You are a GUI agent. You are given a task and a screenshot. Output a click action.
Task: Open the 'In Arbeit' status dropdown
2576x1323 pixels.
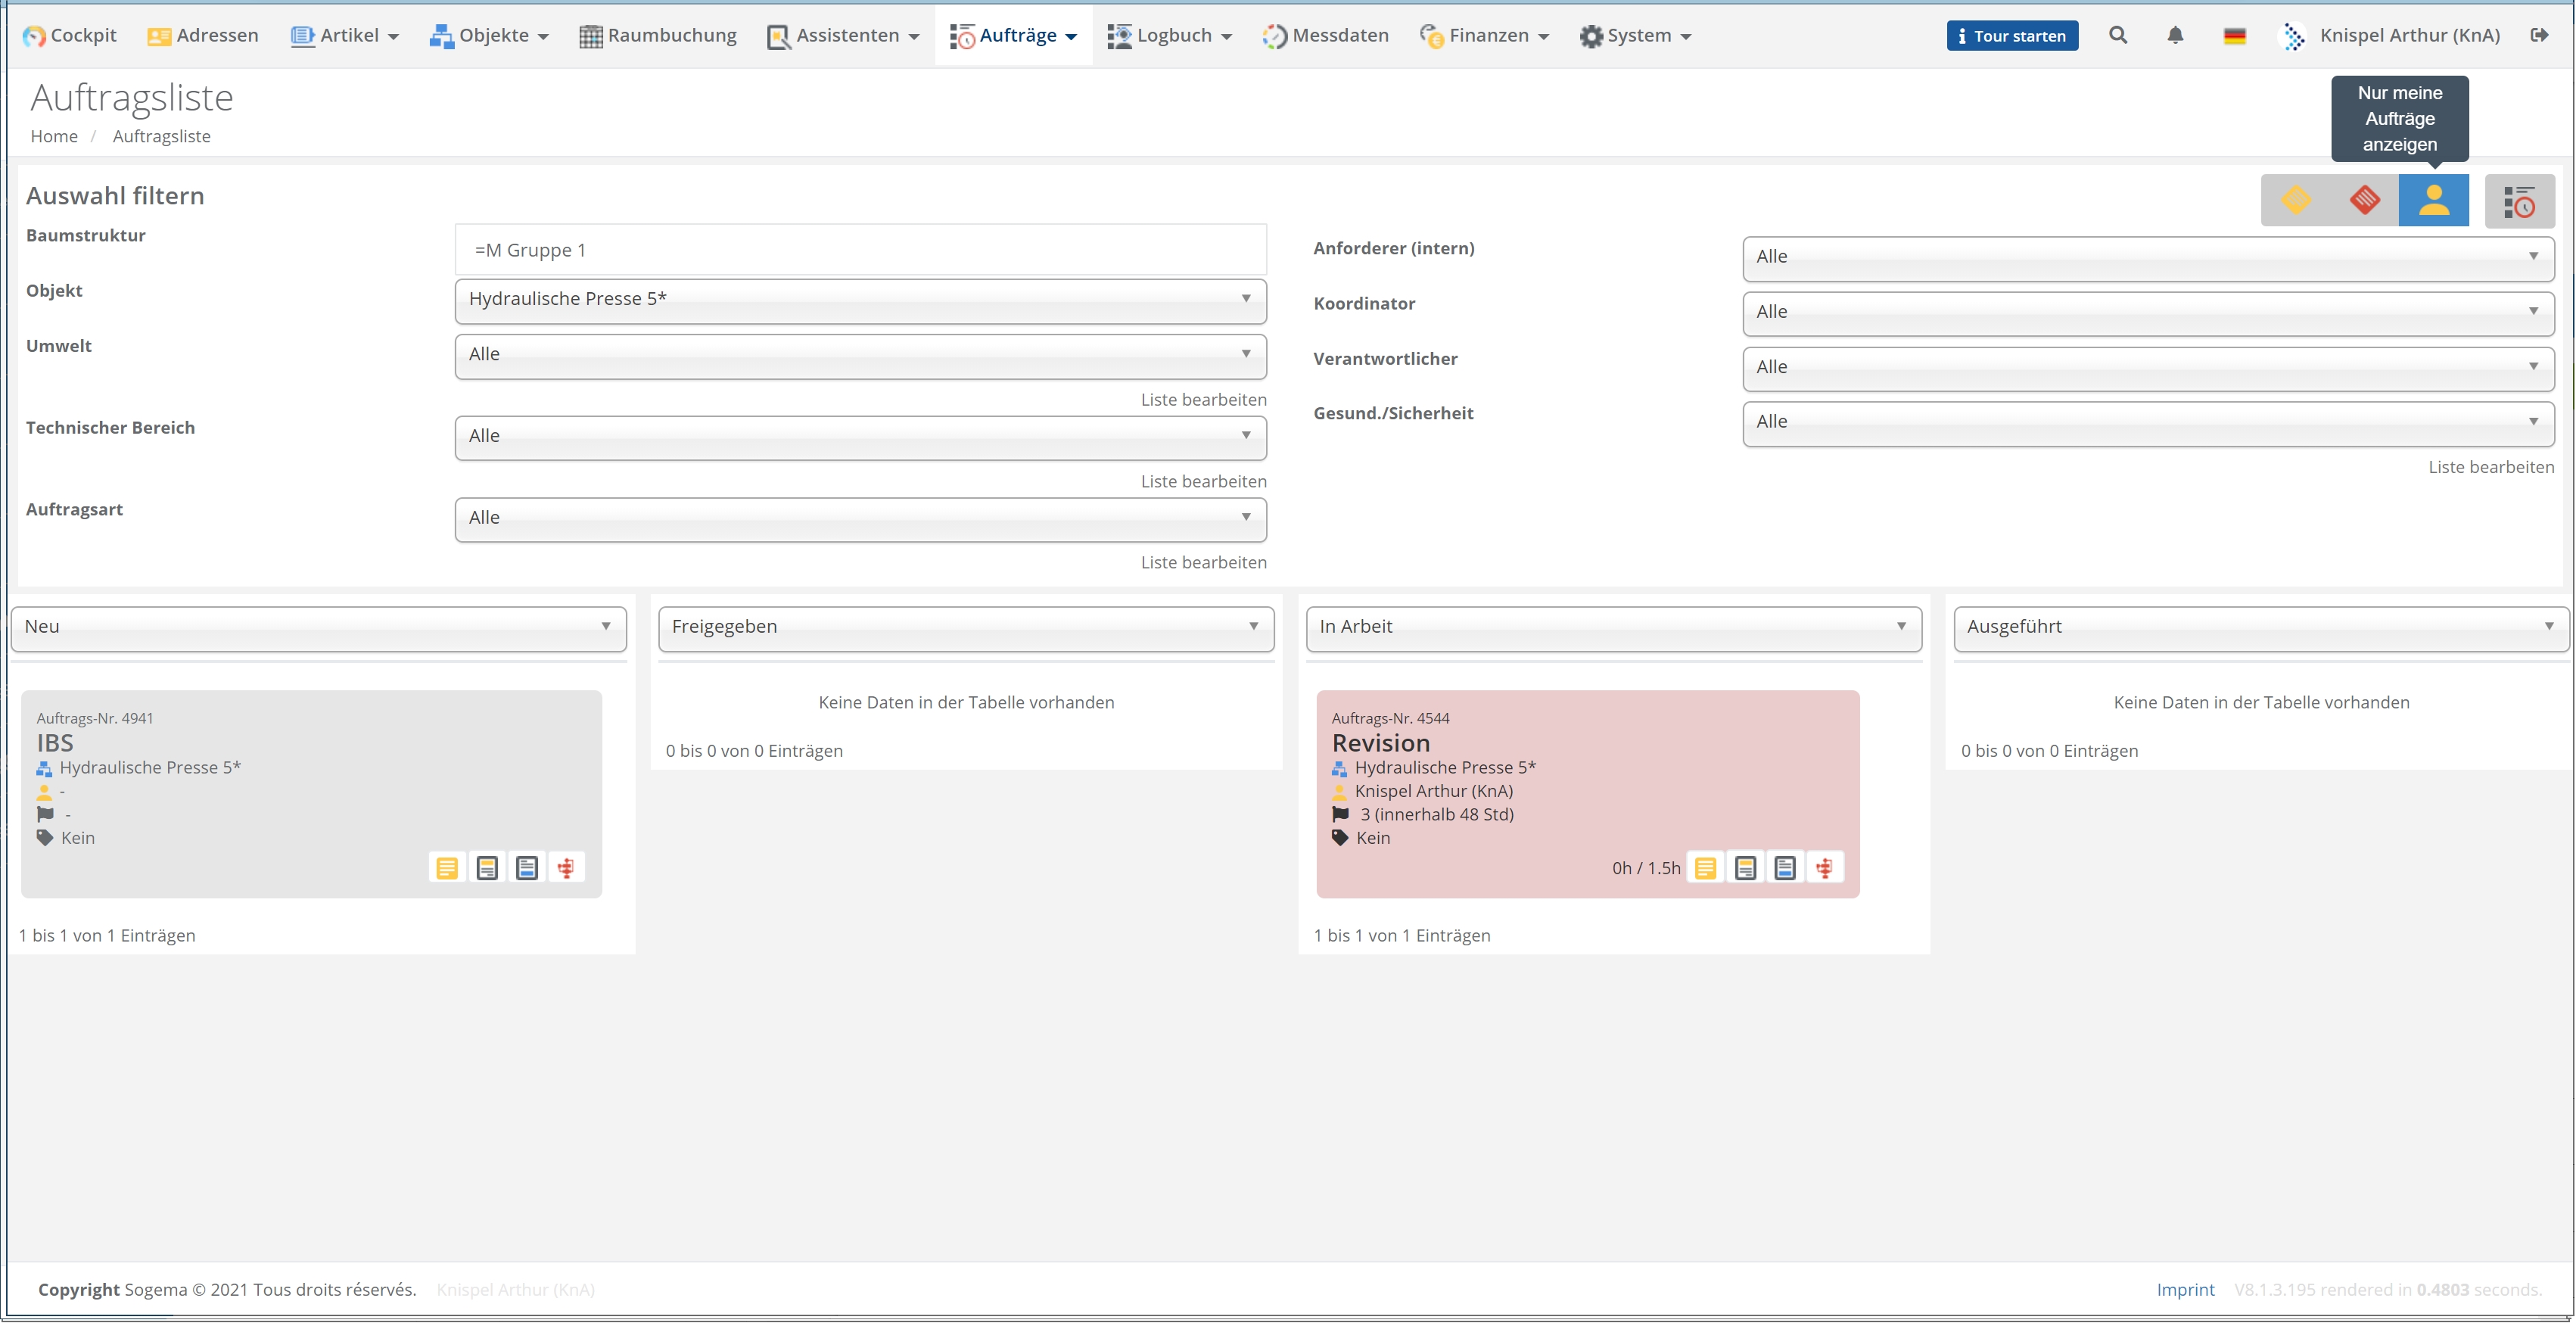tap(1612, 627)
